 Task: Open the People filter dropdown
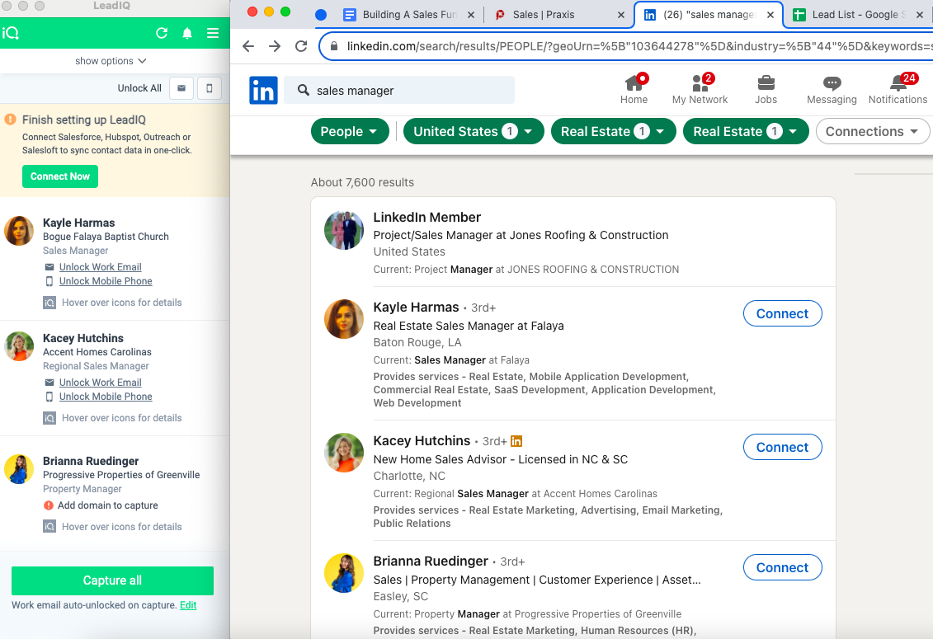349,131
